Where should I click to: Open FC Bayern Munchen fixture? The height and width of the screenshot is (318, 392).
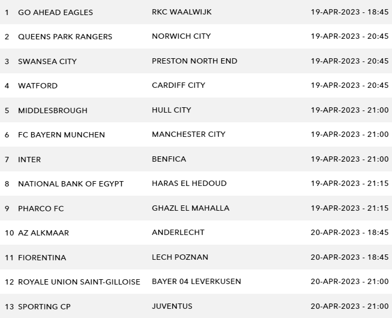tap(61, 135)
